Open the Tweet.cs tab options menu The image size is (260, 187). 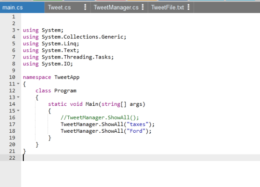click(85, 7)
